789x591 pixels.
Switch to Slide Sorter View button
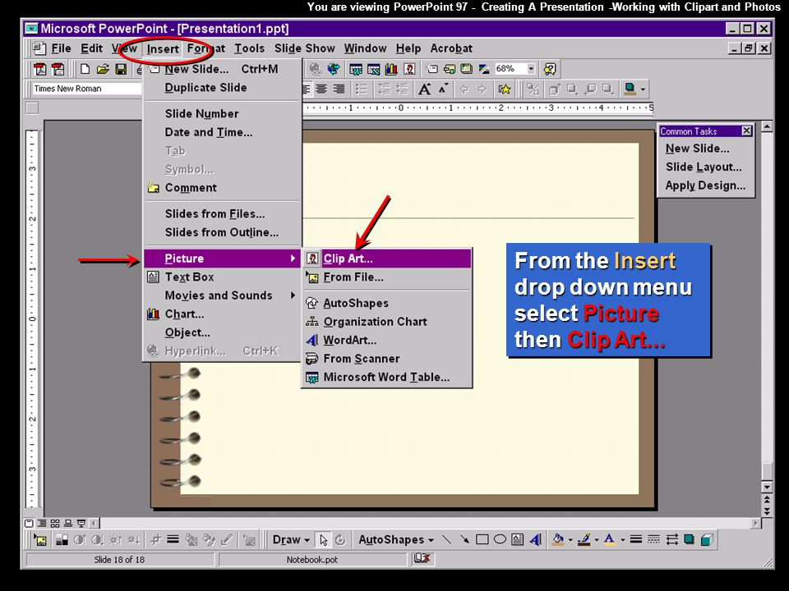[55, 523]
